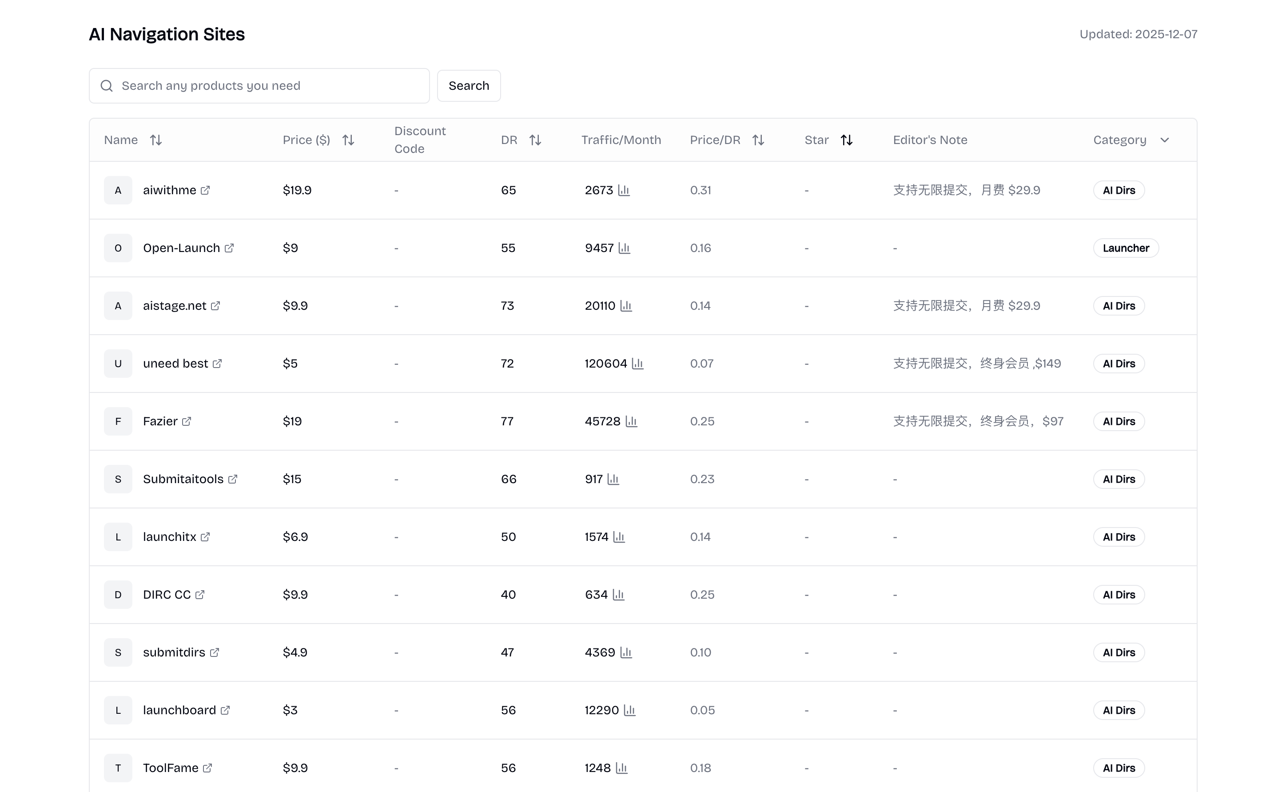Sort by DR column arrows
The height and width of the screenshot is (792, 1274).
534,140
